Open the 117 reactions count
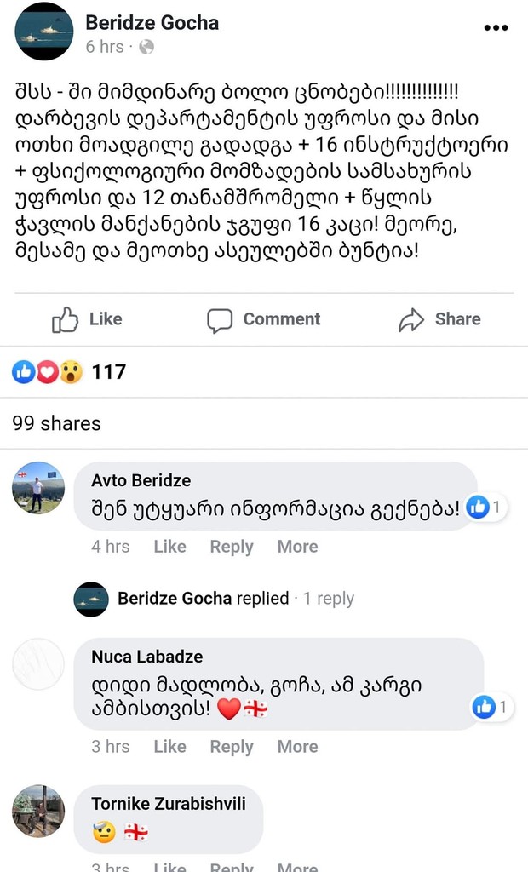Screen dimensions: 528x872 tap(109, 372)
